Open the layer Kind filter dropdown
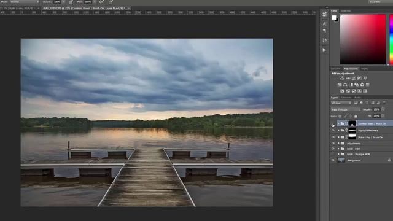The image size is (393, 221). pos(341,103)
